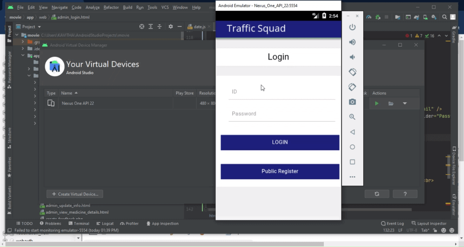The width and height of the screenshot is (464, 247).
Task: Open the Build menu
Action: tap(127, 7)
